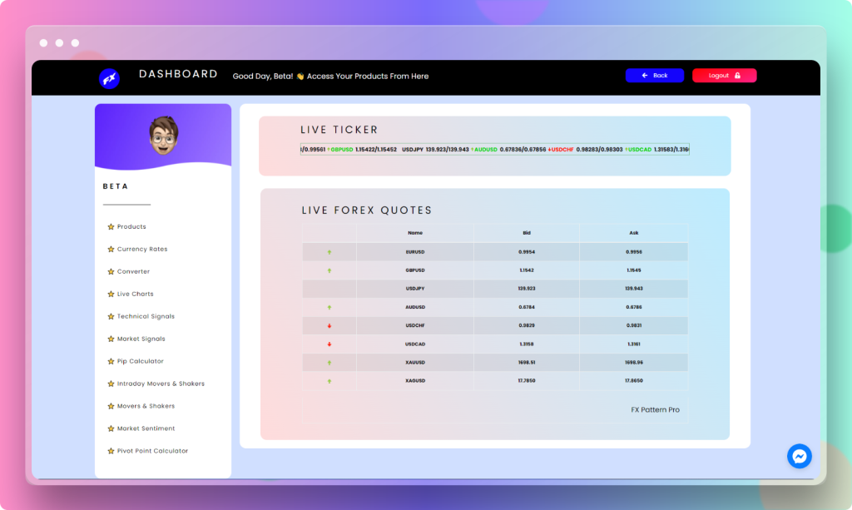Click the Beta user avatar image

pos(163,135)
